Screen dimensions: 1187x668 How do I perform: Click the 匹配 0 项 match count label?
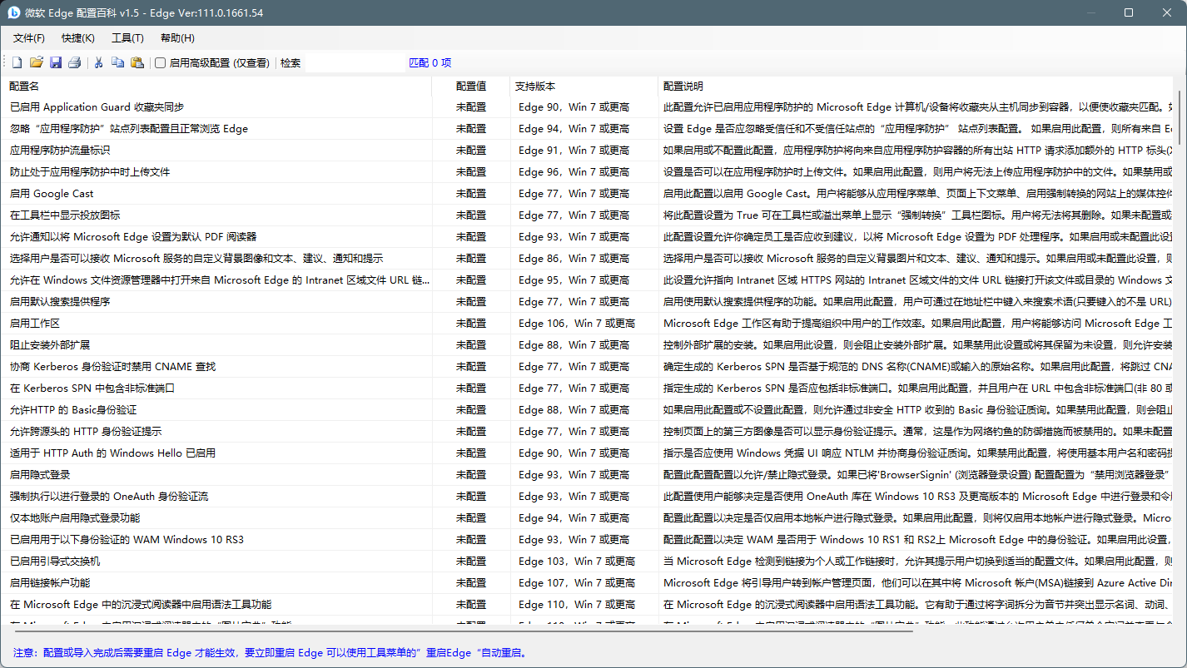(x=430, y=62)
